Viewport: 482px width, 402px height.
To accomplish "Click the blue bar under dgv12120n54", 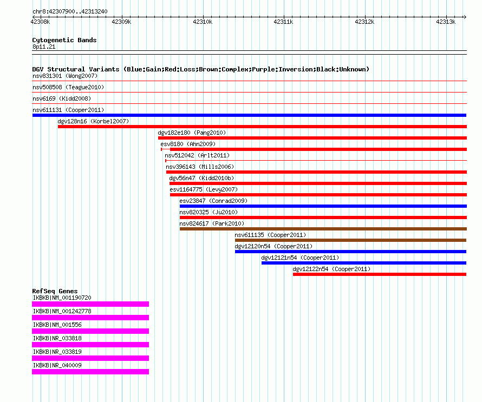I will [351, 252].
